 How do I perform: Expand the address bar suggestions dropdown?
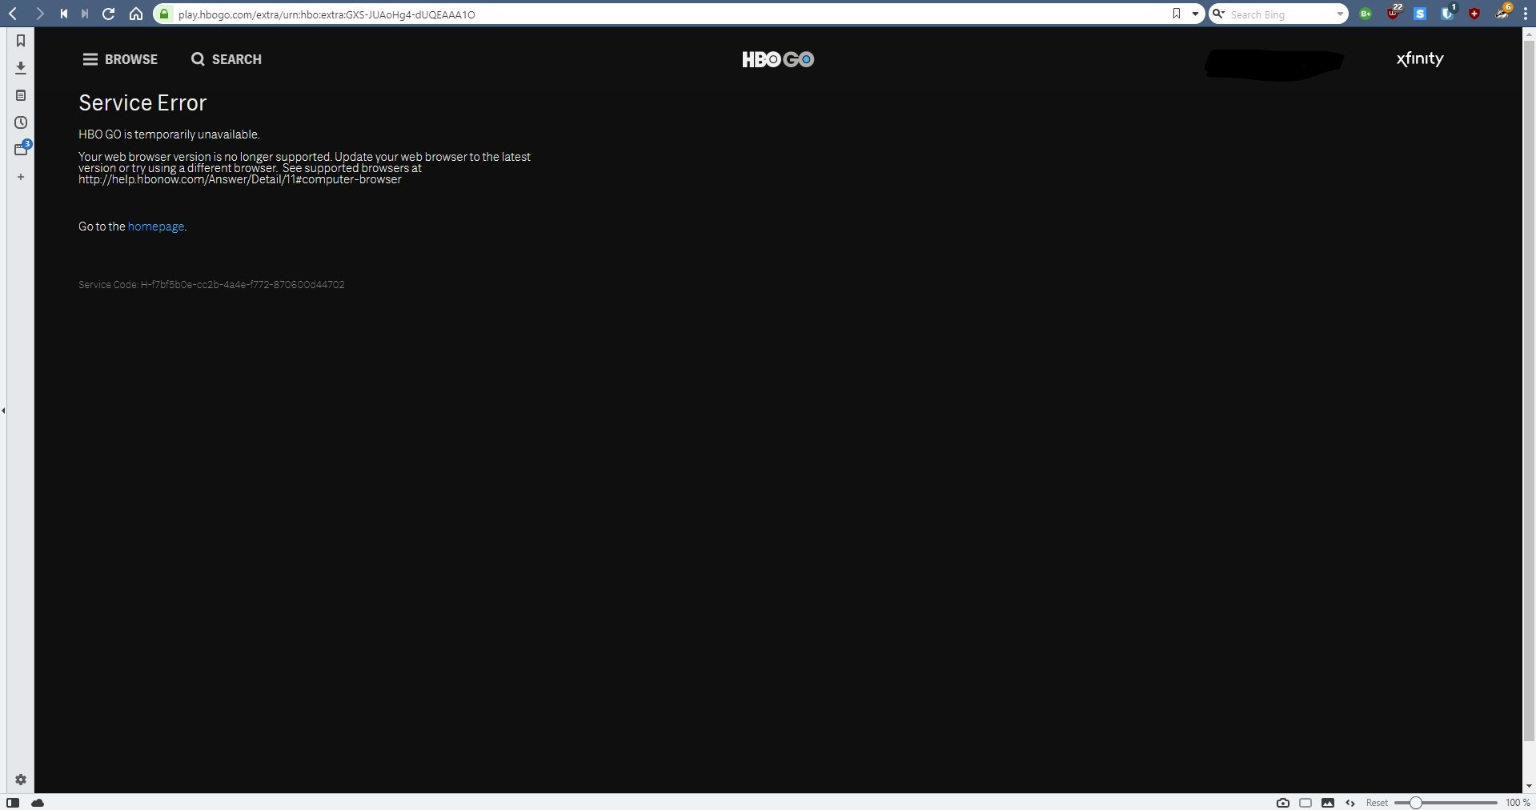pyautogui.click(x=1194, y=14)
